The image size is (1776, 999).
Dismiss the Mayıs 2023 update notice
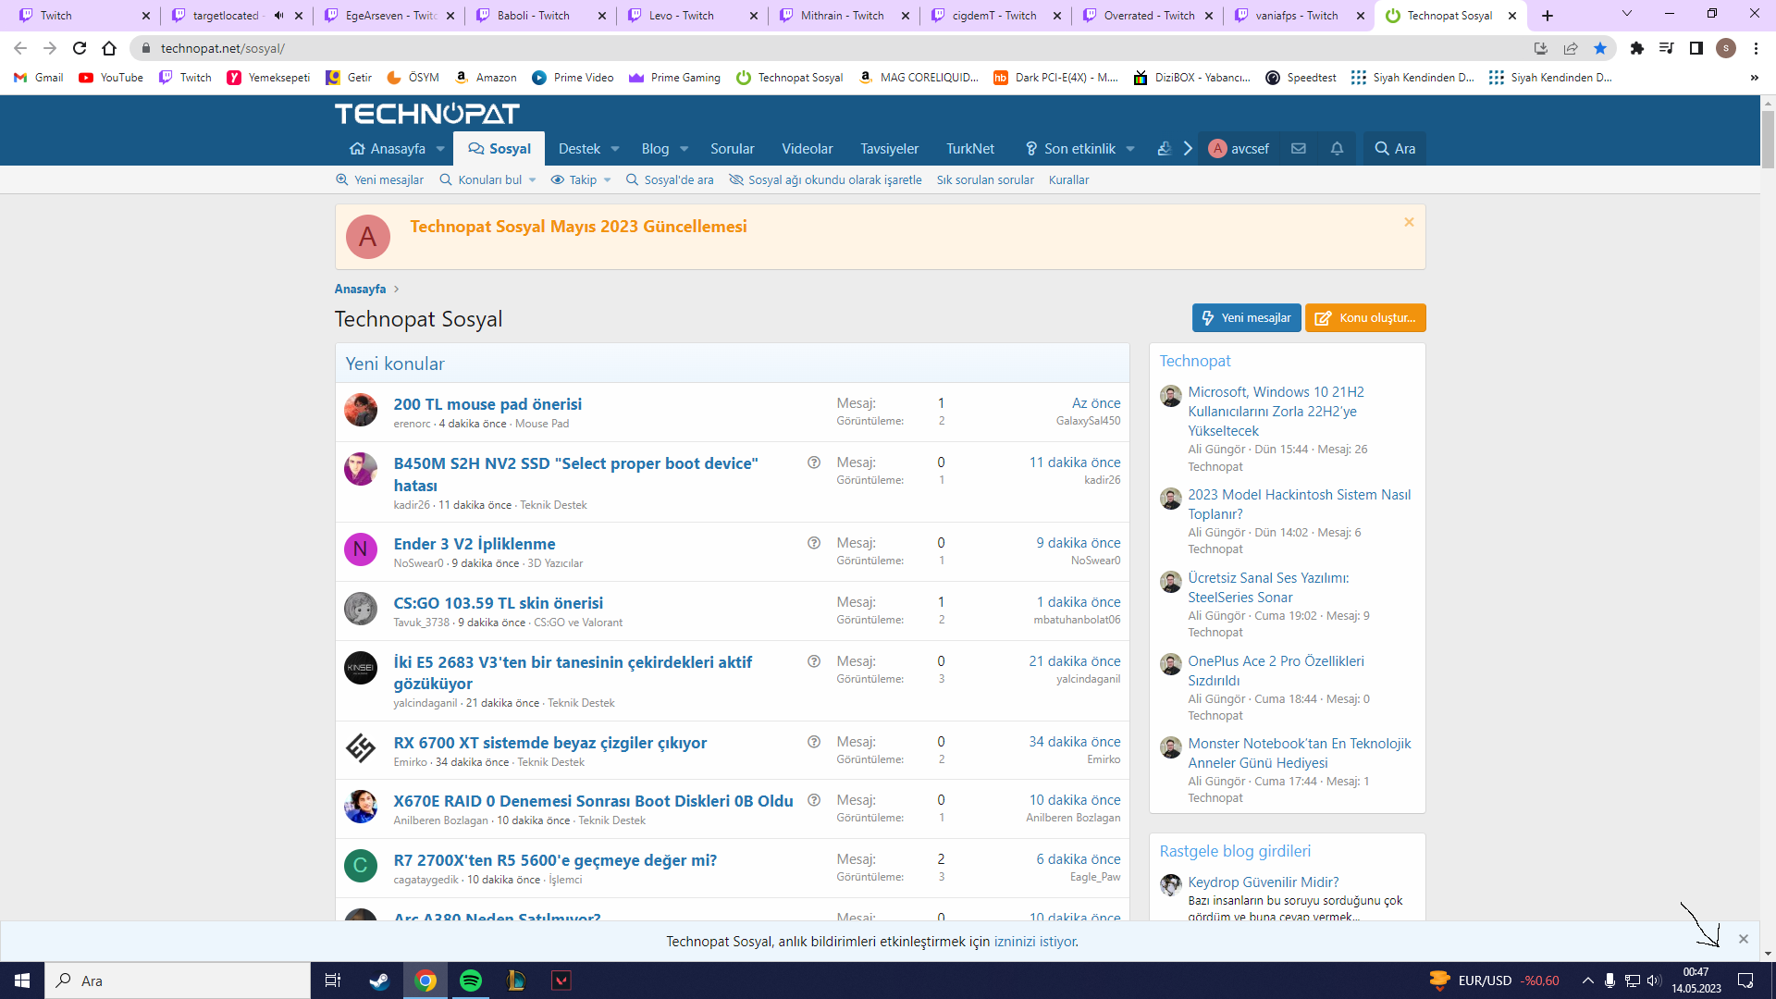coord(1409,222)
